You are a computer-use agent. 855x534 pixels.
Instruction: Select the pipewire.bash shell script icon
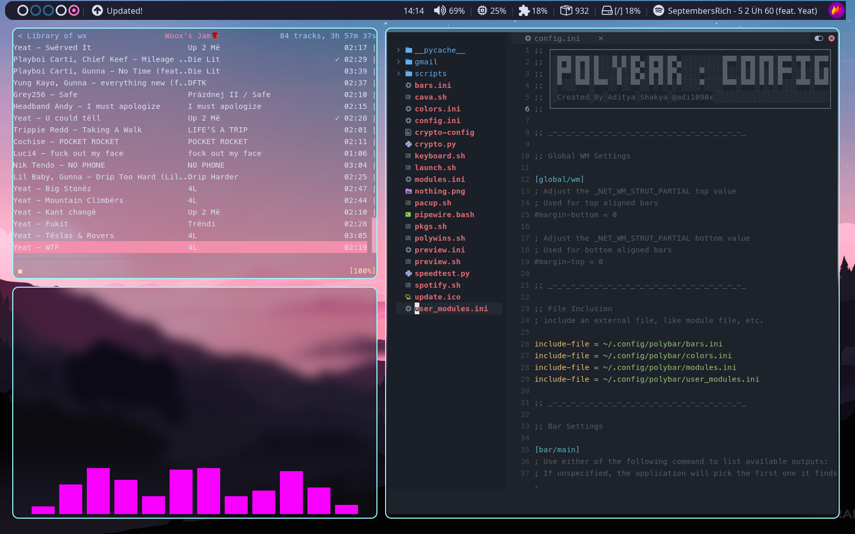point(408,215)
